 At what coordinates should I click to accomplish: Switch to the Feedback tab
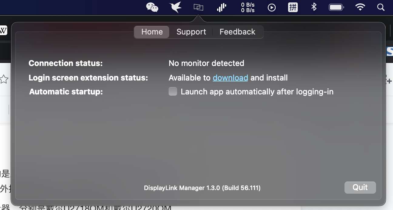click(x=237, y=32)
